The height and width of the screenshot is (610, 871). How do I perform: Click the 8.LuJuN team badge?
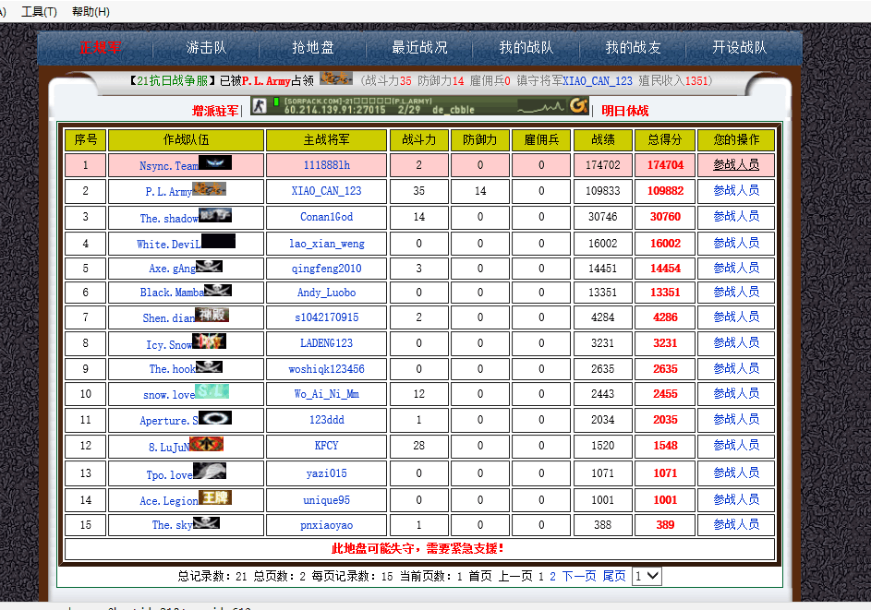[207, 445]
